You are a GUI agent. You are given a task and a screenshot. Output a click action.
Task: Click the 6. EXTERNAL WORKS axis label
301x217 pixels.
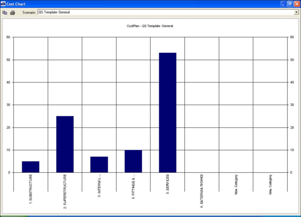click(x=202, y=190)
